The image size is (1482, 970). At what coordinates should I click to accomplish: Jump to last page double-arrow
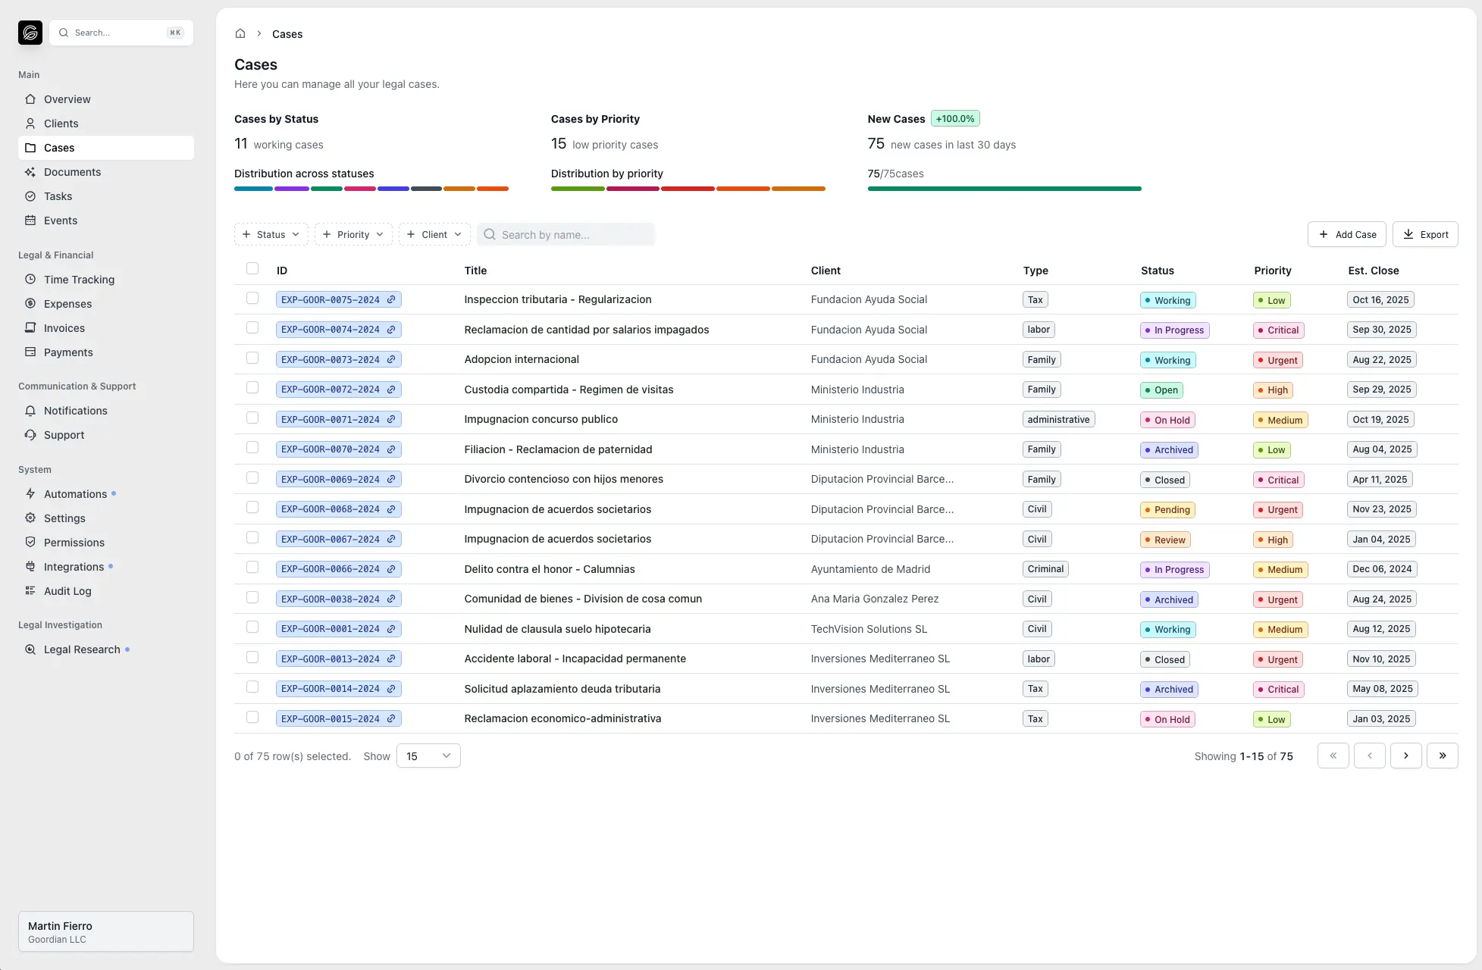coord(1442,756)
